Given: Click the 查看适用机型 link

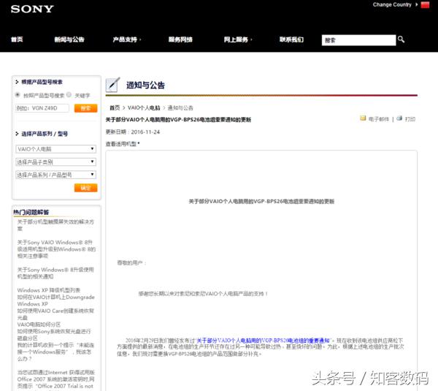Looking at the screenshot, I should click(x=121, y=144).
